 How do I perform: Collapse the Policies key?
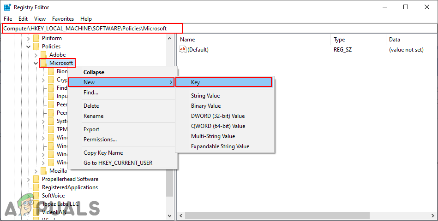[x=29, y=47]
